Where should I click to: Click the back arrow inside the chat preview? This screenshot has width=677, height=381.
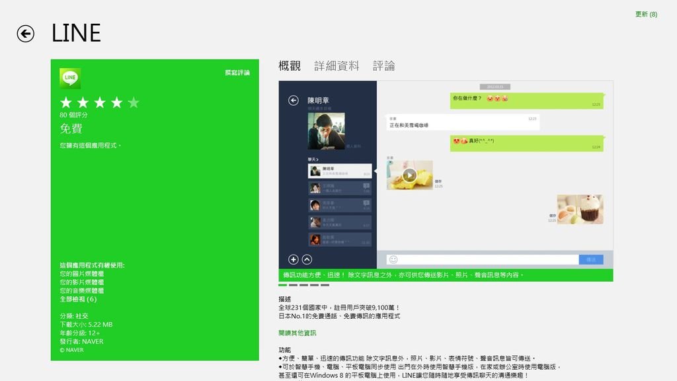coord(293,101)
